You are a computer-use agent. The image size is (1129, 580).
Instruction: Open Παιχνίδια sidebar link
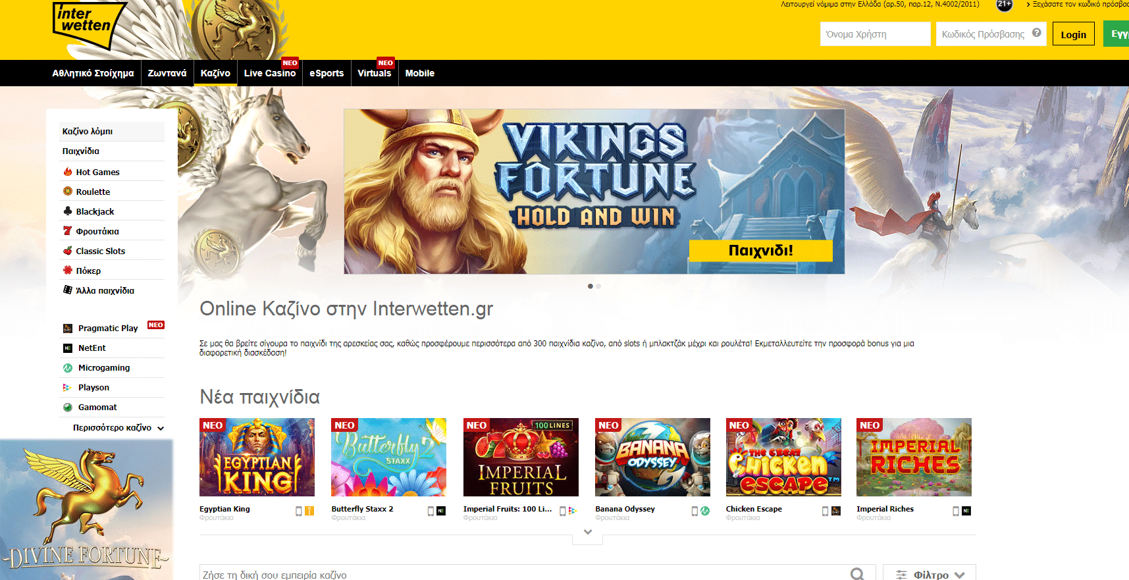112,151
